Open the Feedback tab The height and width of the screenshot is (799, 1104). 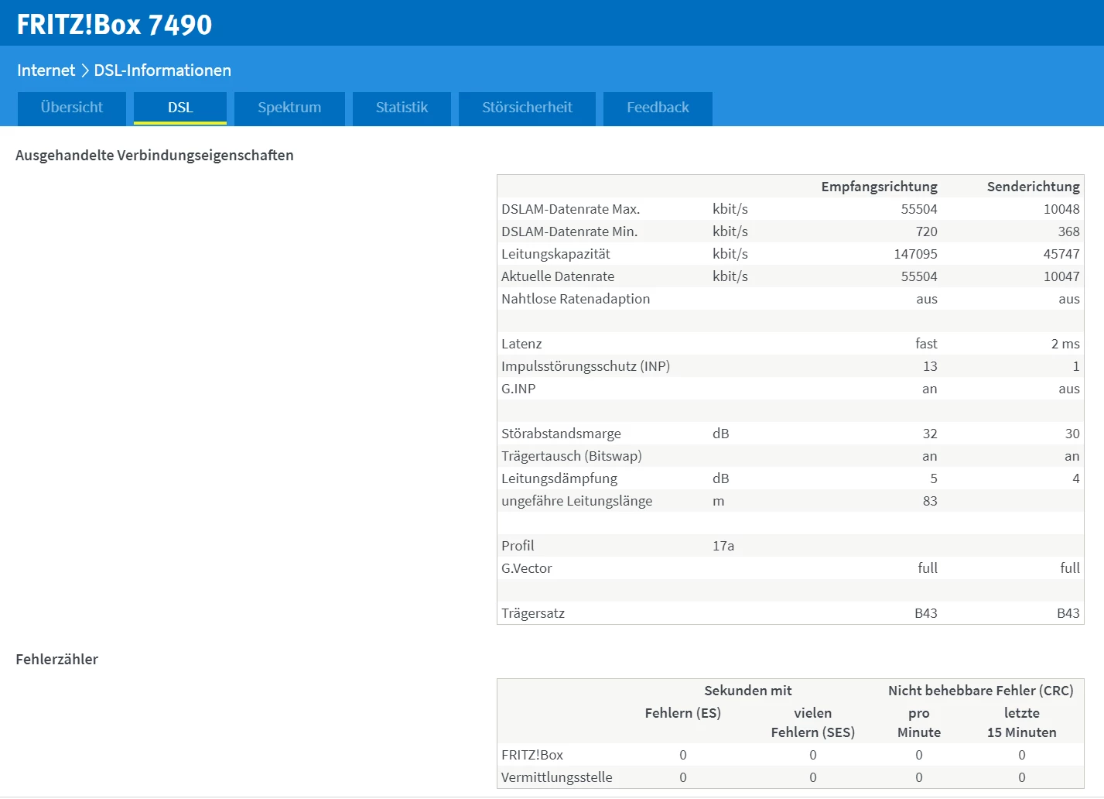[658, 108]
